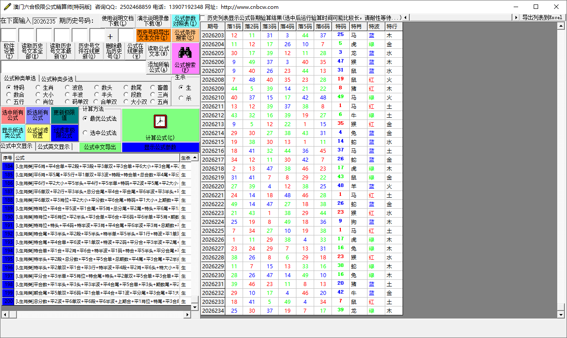Click 公式在线更新 button
Screen dimensions: 567x338
click(135, 52)
